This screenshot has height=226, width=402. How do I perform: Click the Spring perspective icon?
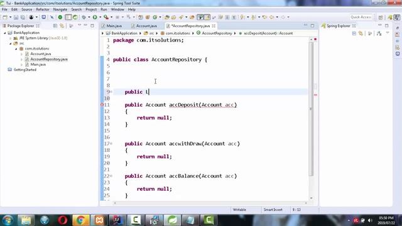(x=390, y=17)
